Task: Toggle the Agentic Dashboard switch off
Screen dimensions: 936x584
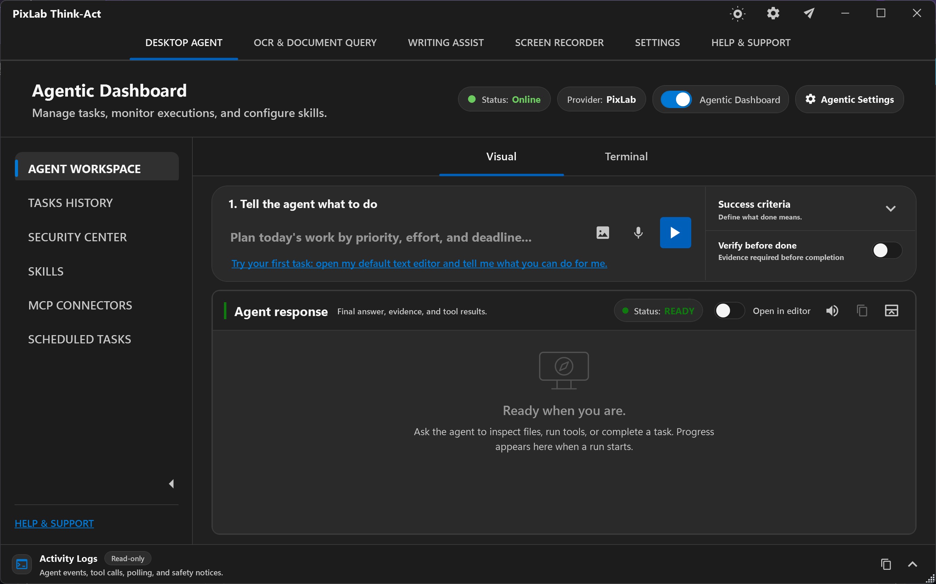Action: click(x=676, y=100)
